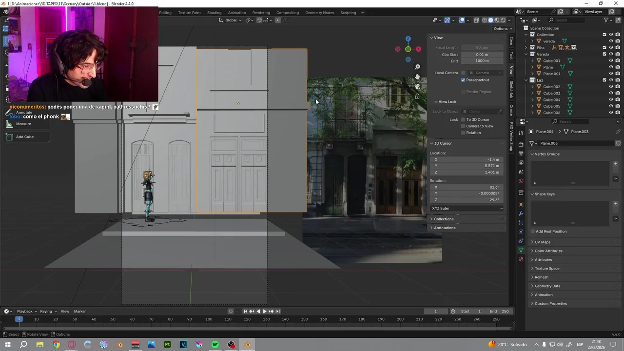Uncheck the Passepartout checkbox

point(463,80)
